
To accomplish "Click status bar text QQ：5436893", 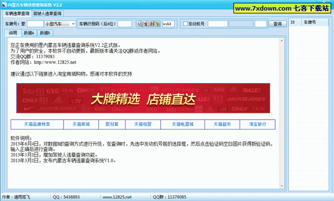I will (66, 197).
